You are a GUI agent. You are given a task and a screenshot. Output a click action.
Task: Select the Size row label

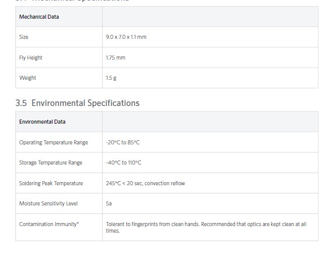pyautogui.click(x=24, y=37)
